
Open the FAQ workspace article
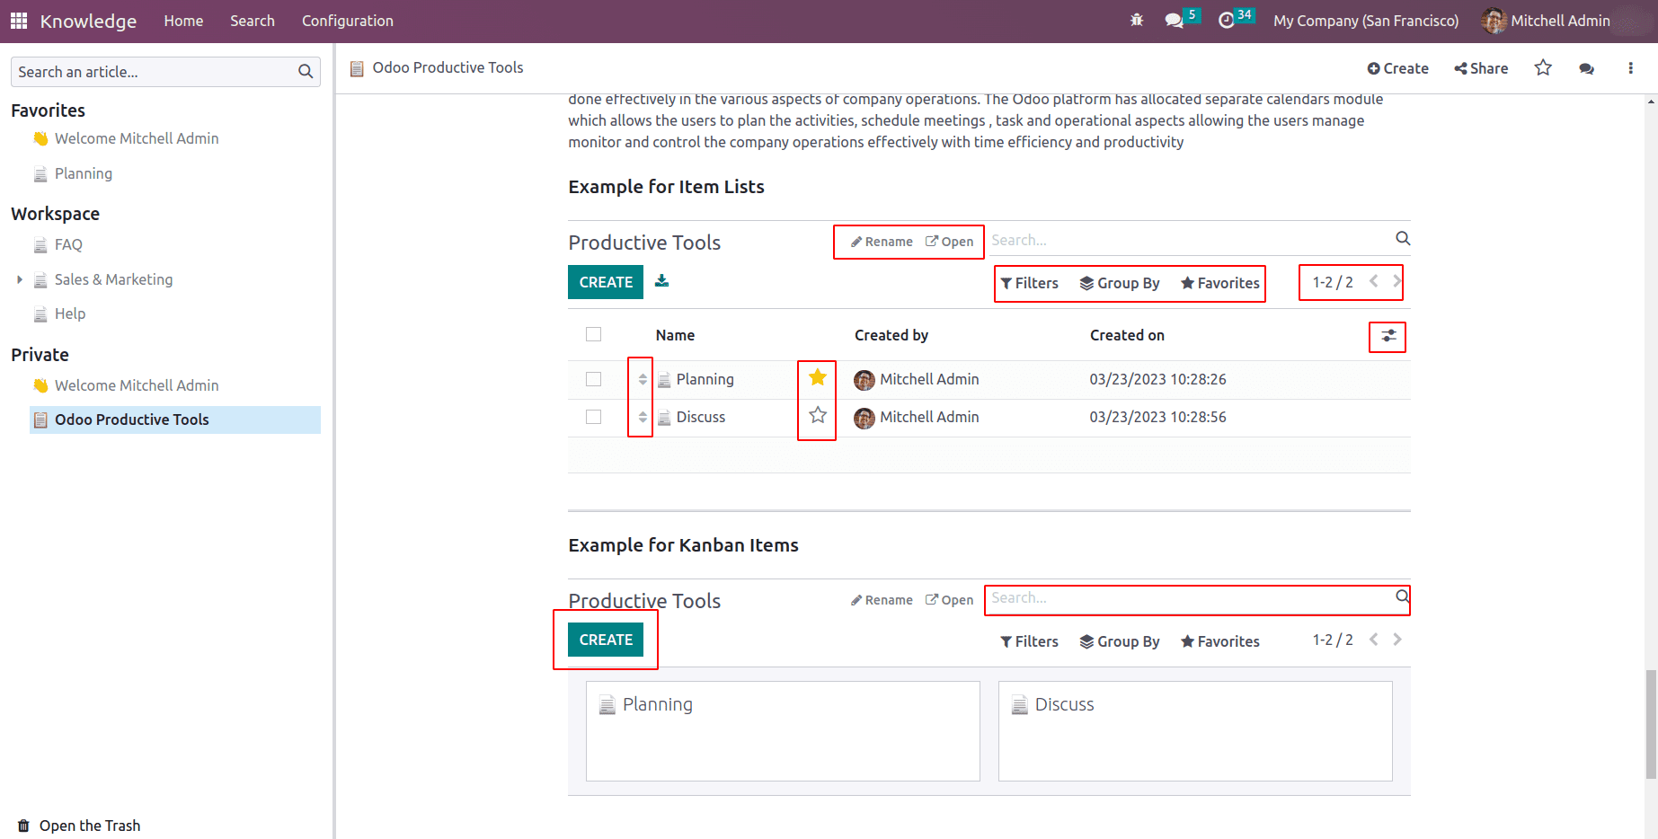click(68, 244)
